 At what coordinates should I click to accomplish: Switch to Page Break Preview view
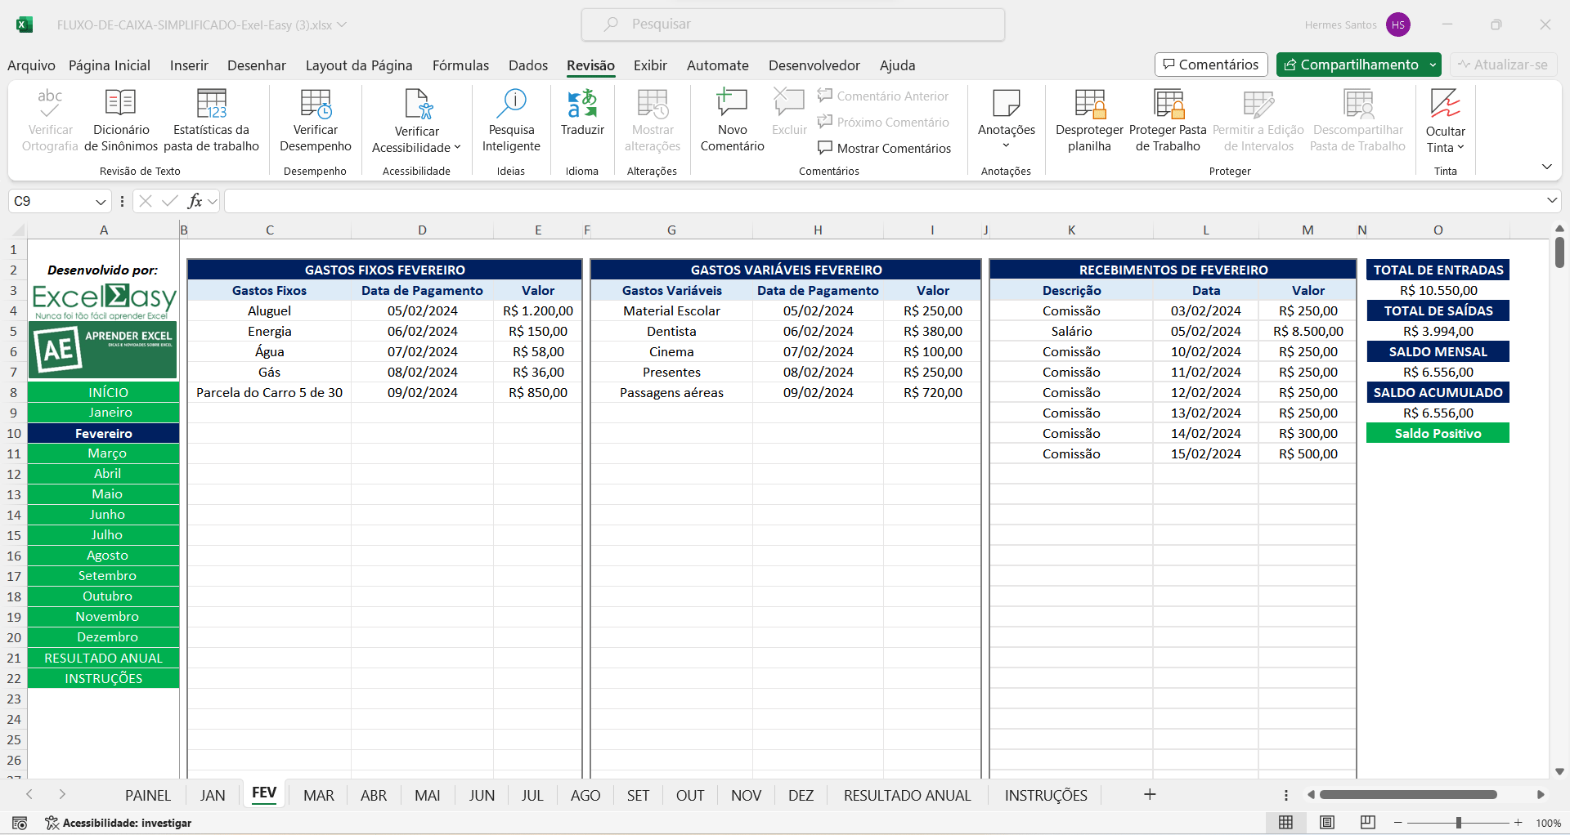click(1367, 823)
